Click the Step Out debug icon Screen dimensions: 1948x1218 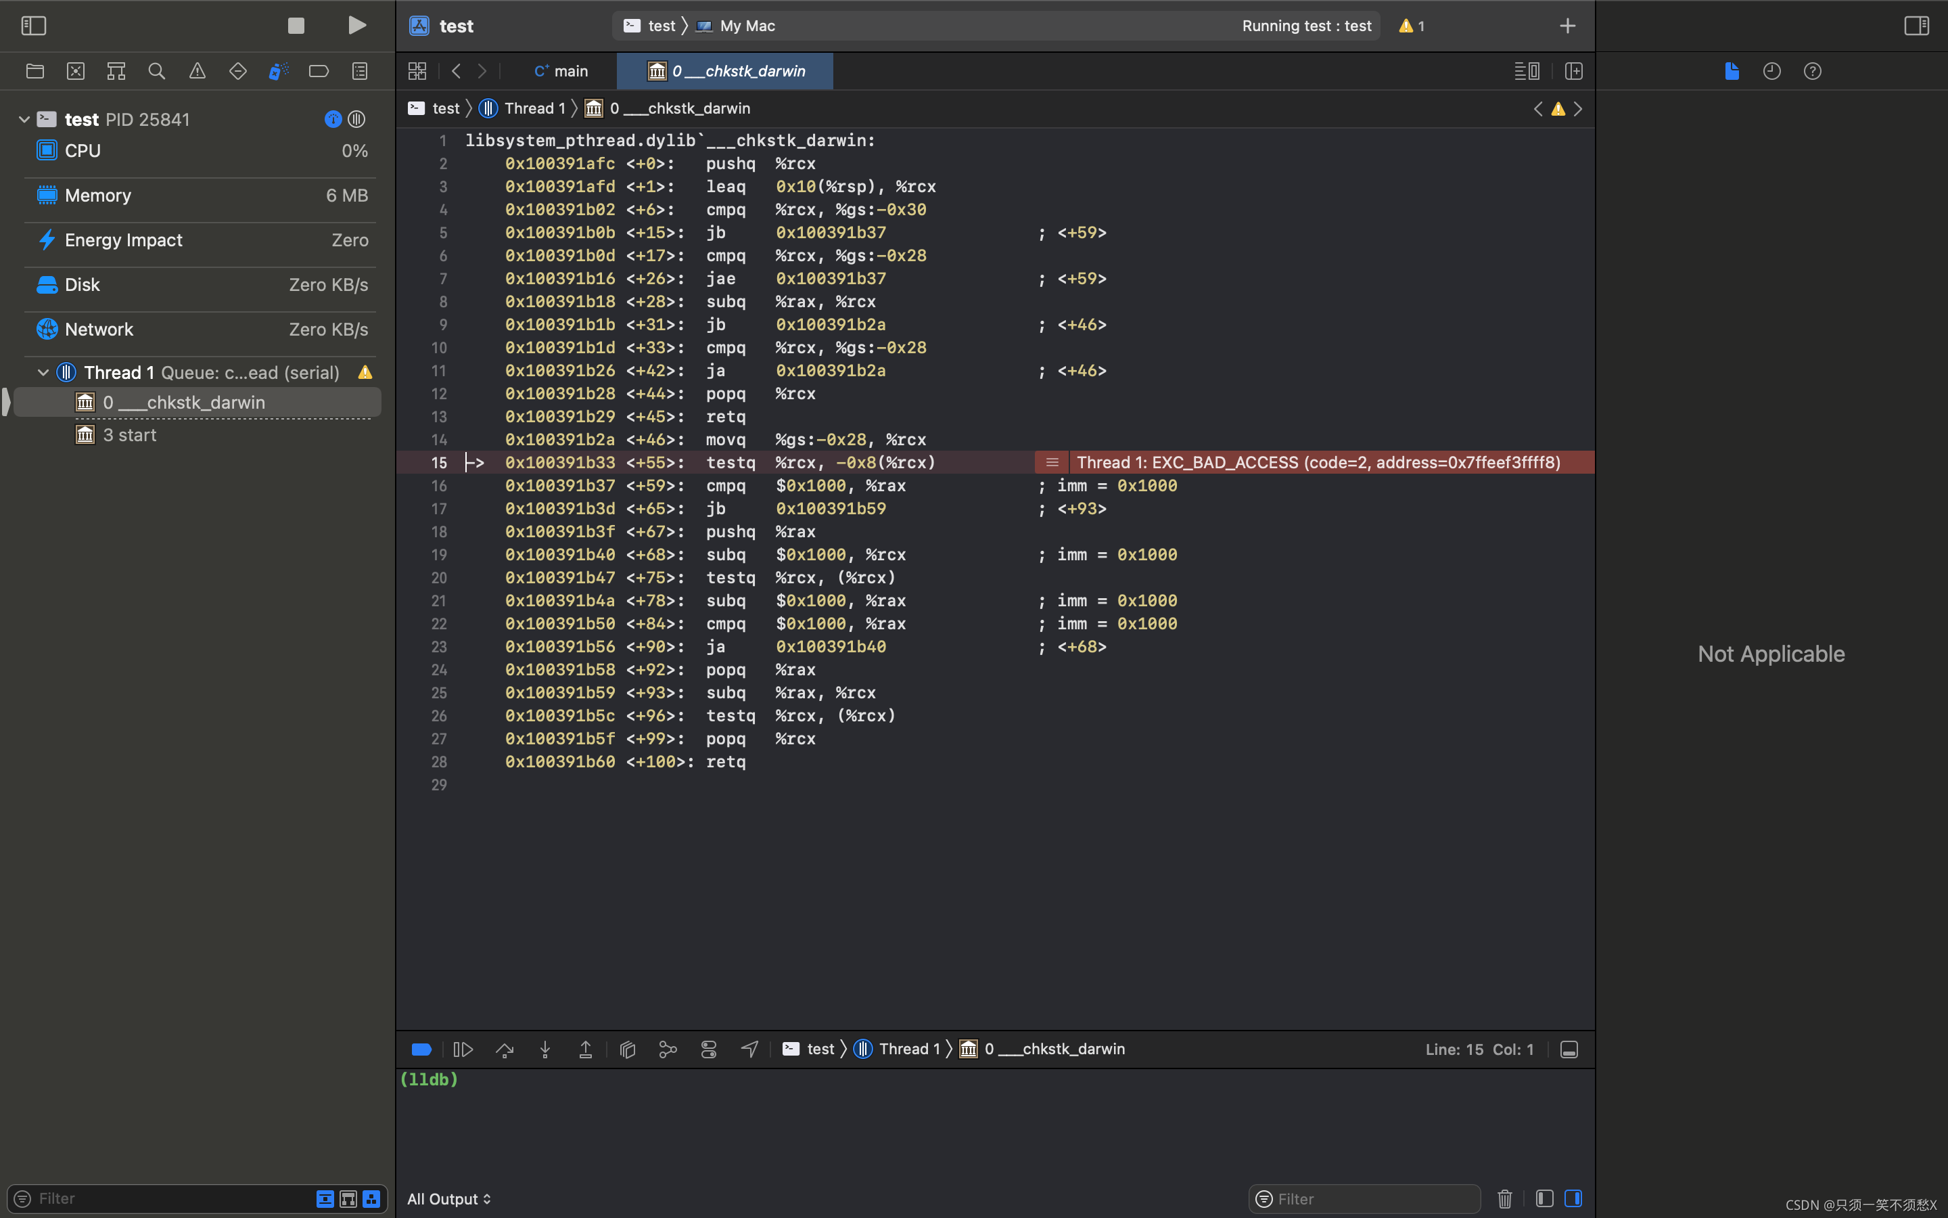pyautogui.click(x=585, y=1049)
